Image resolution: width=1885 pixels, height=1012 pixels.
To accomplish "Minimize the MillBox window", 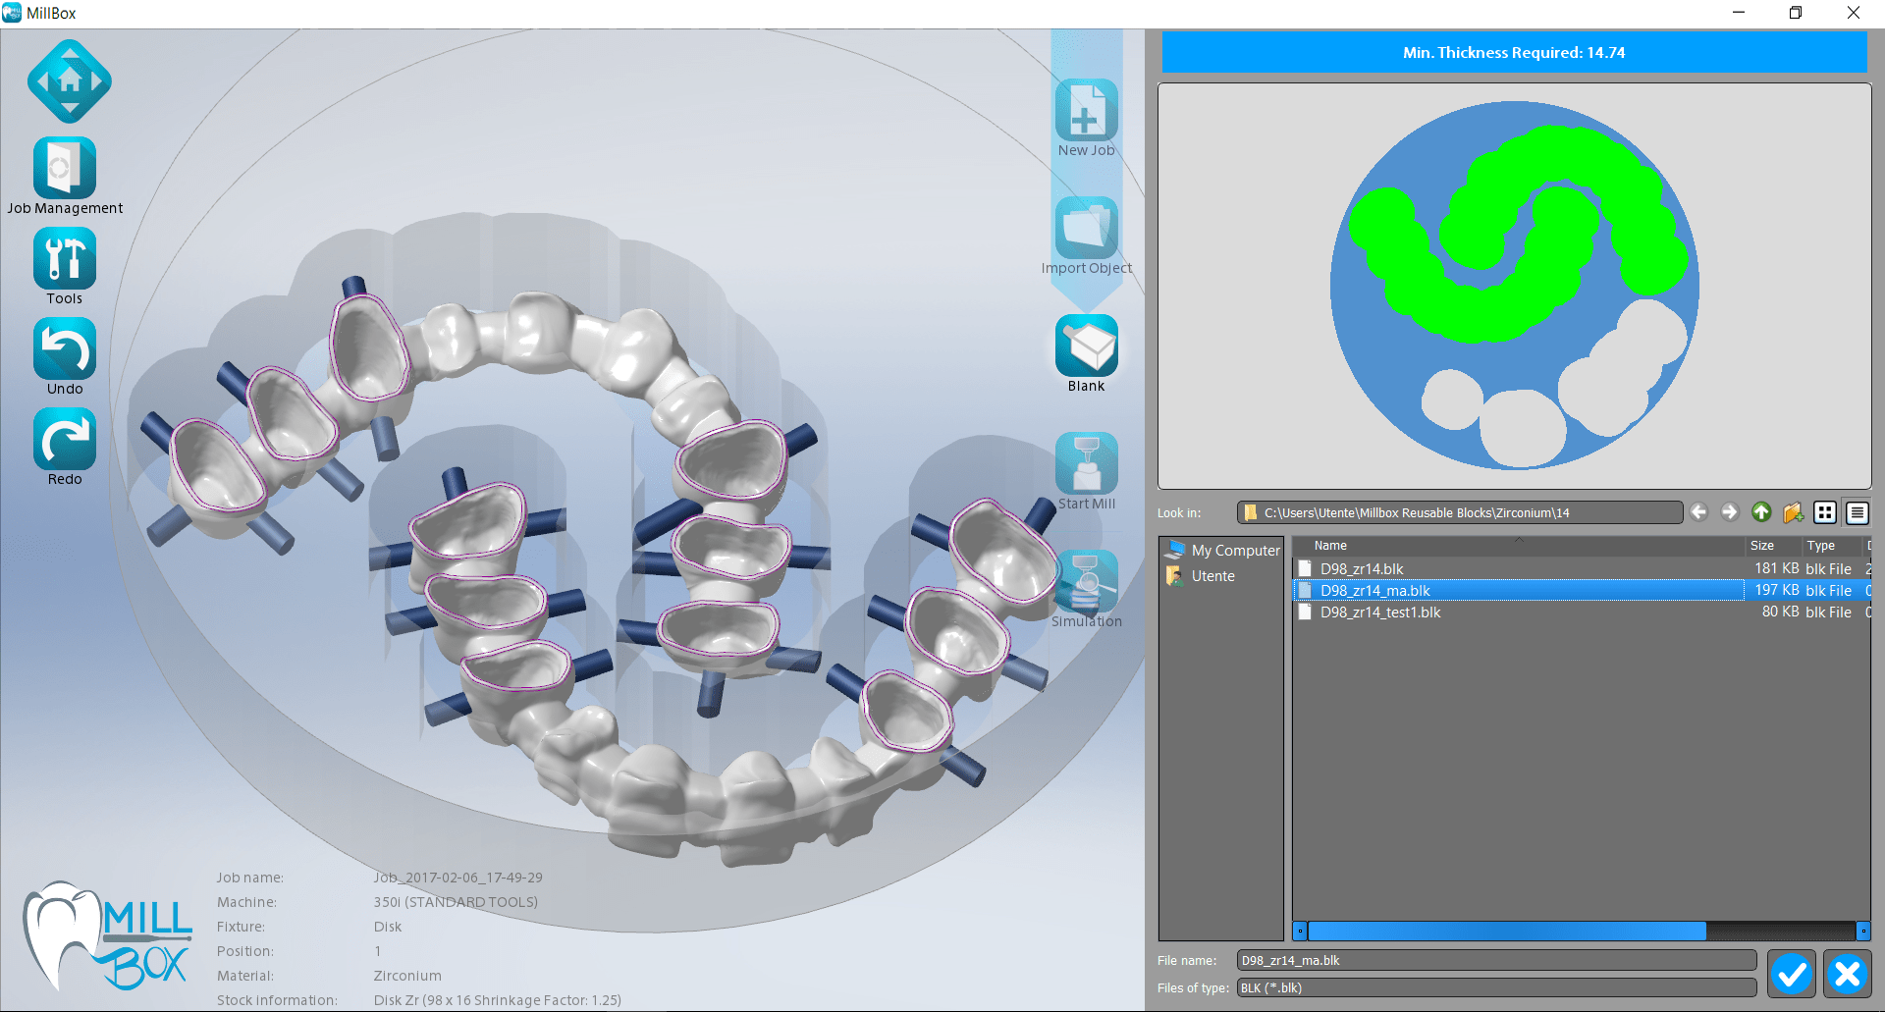I will pos(1739,13).
